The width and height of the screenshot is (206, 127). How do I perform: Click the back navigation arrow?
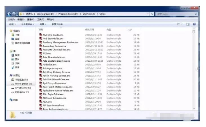[x=9, y=14]
